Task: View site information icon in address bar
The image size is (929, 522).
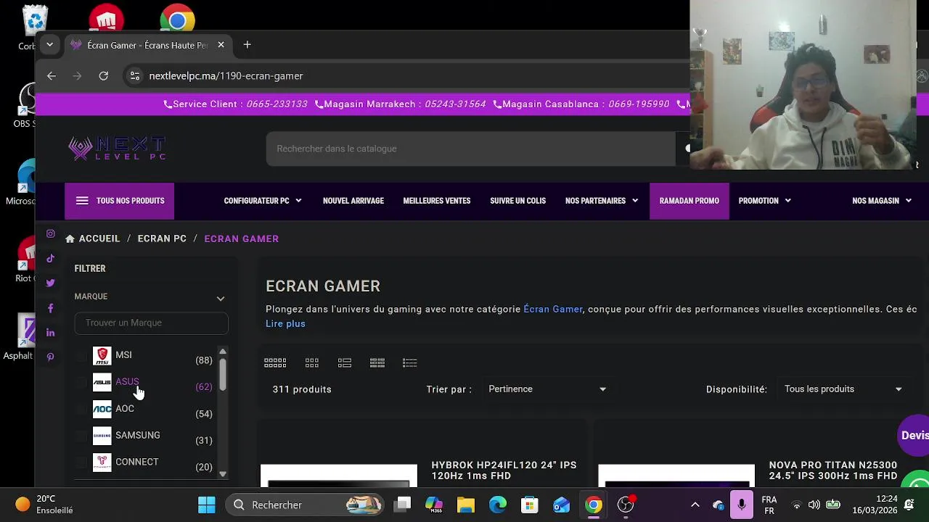Action: click(x=134, y=75)
